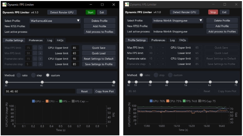Screen dimensions: 243x136
Task: Click Delete Profile in left window
Action: tap(100, 21)
